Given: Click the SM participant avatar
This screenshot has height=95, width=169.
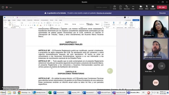Looking at the screenshot, I should pyautogui.click(x=156, y=83).
